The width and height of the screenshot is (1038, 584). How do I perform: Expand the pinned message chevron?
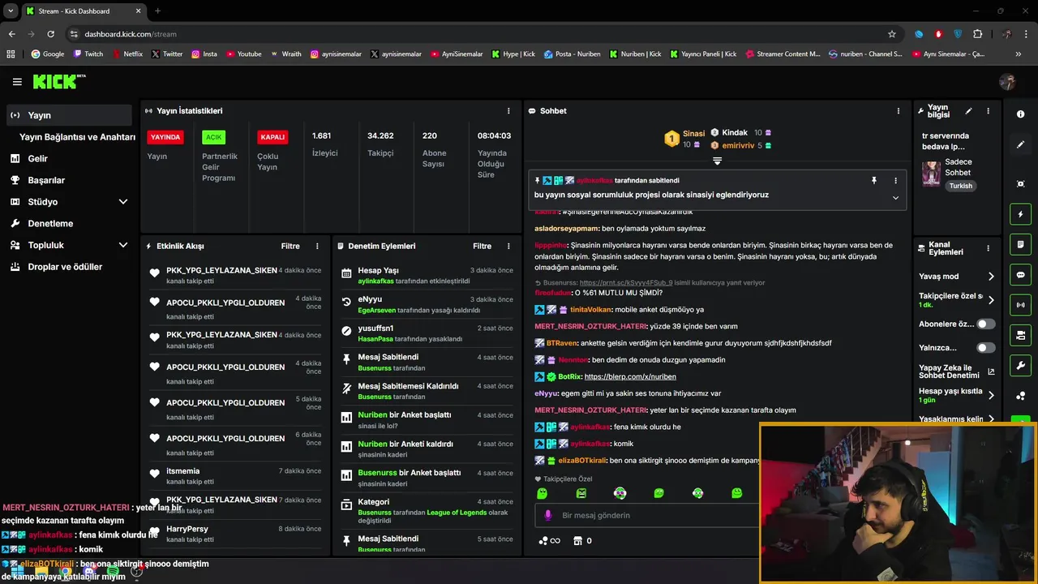click(x=895, y=197)
